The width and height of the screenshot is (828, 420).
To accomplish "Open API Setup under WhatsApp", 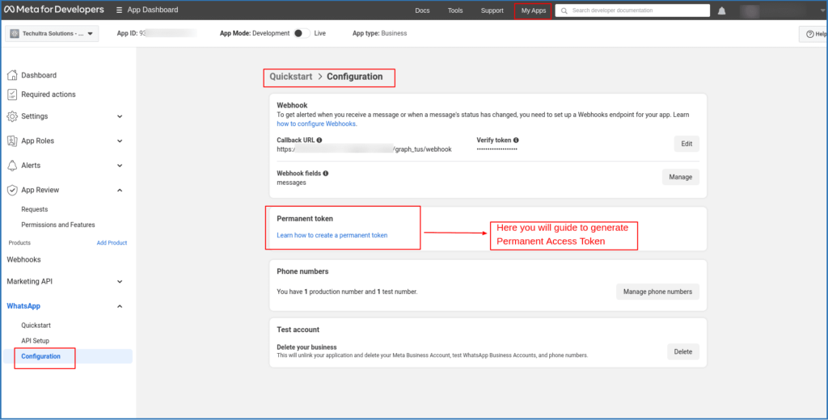I will tap(35, 341).
